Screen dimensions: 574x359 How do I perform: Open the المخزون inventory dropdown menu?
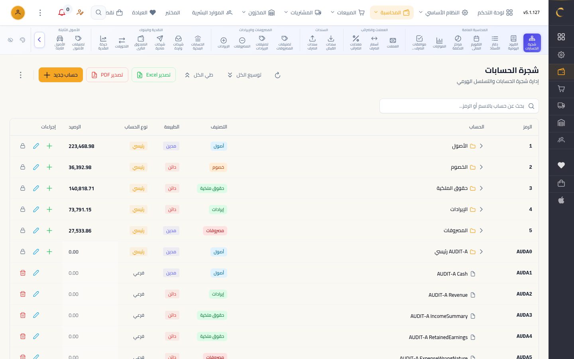[258, 13]
